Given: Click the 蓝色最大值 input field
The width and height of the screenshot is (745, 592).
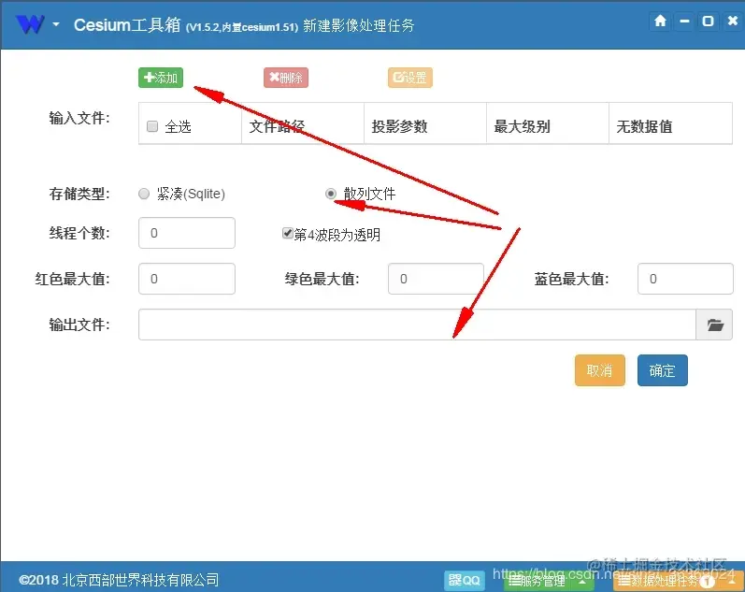Looking at the screenshot, I should [x=685, y=279].
